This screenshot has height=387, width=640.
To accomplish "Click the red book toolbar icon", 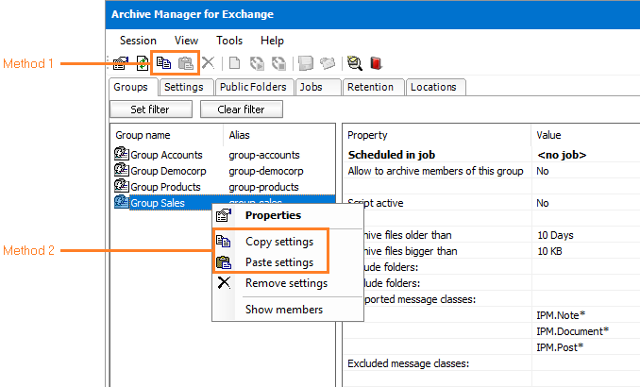I will (x=376, y=64).
